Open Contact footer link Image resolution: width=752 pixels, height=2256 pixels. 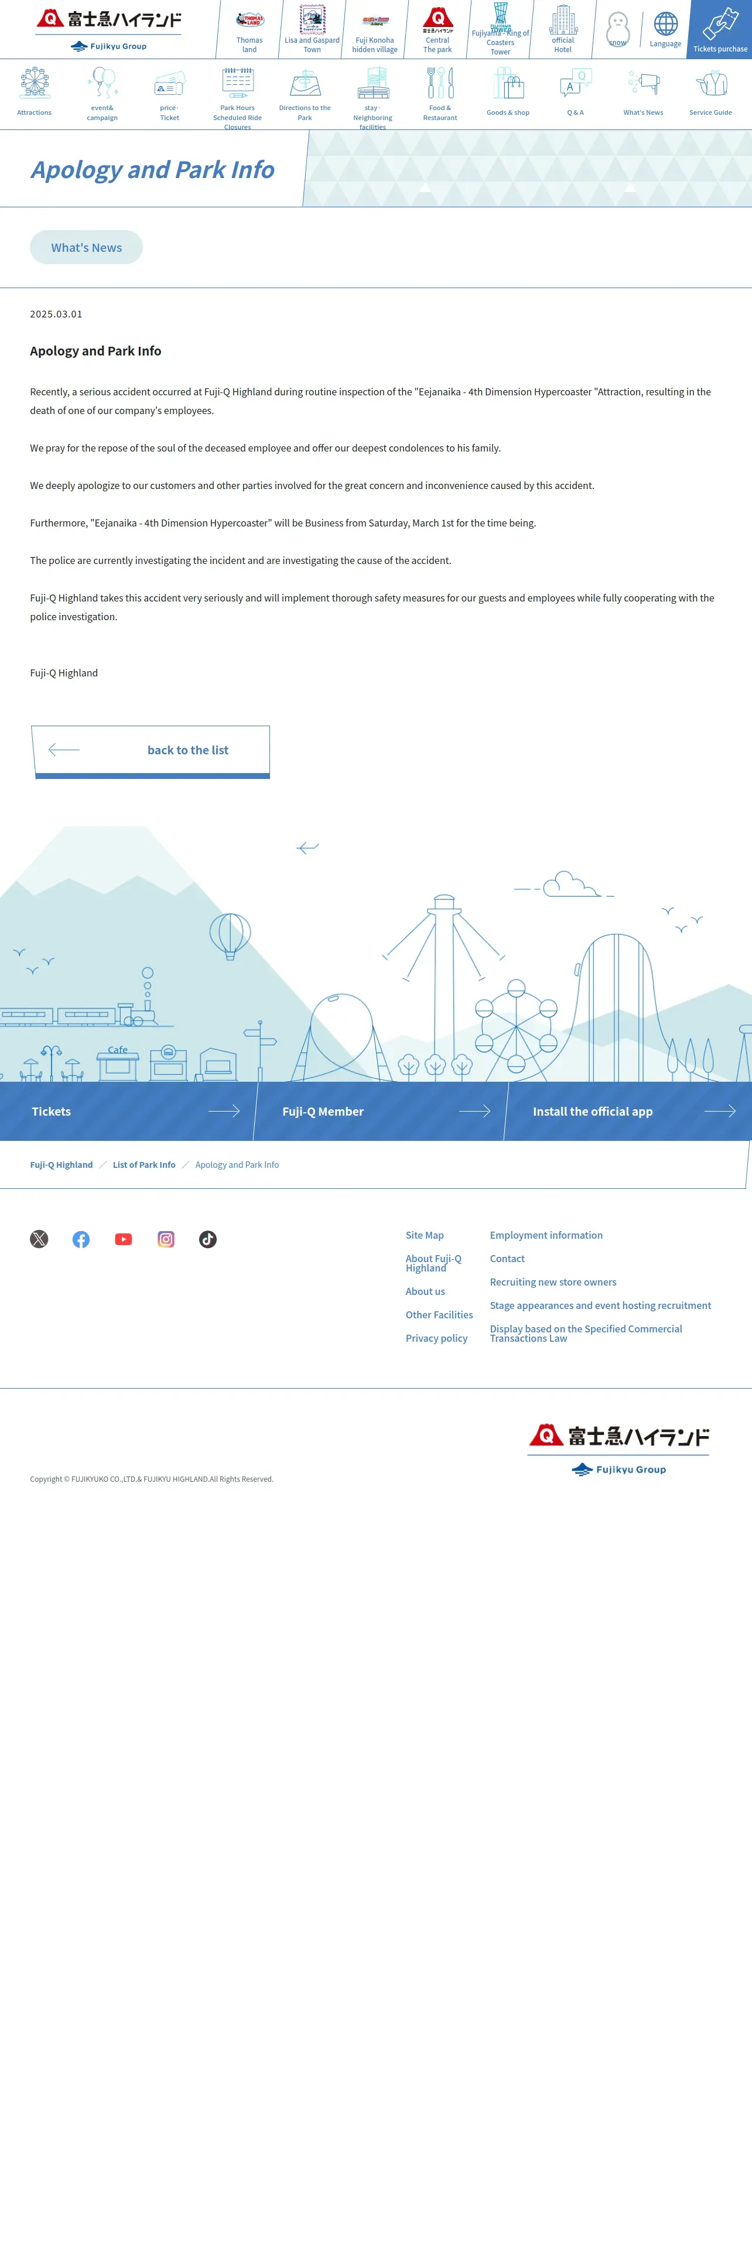[508, 1259]
